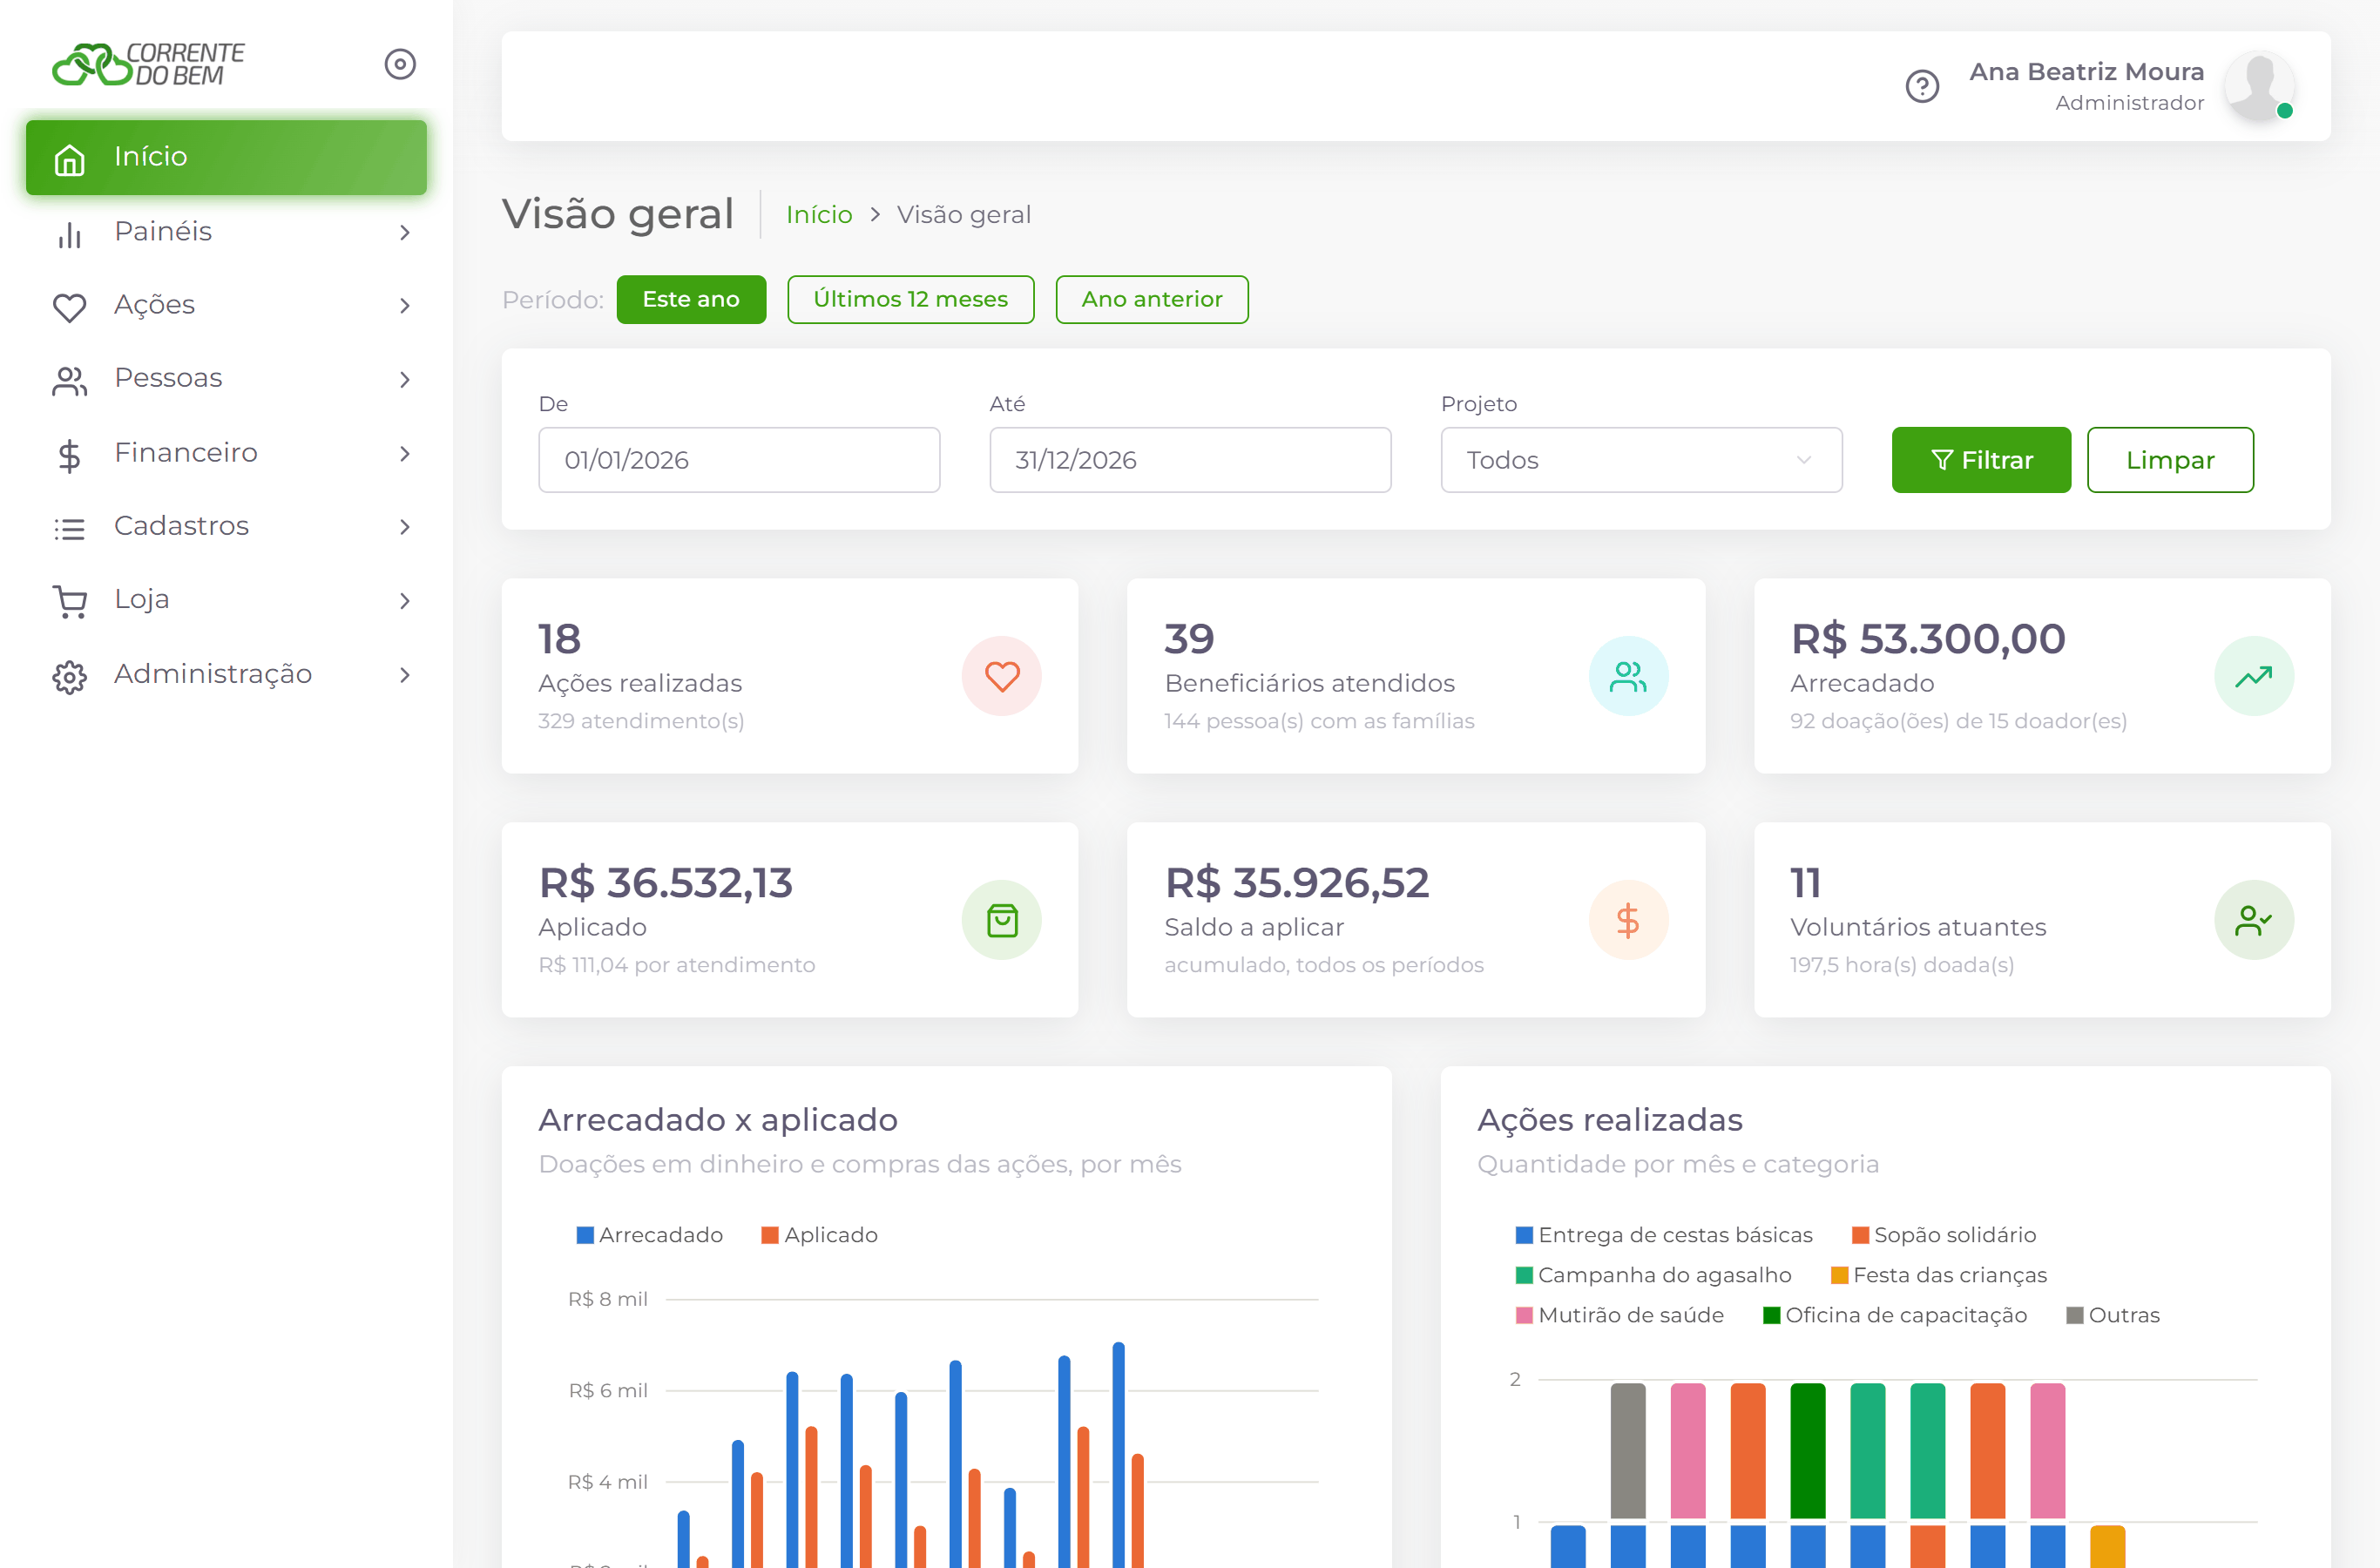Go to Início in the sidebar

pos(226,157)
